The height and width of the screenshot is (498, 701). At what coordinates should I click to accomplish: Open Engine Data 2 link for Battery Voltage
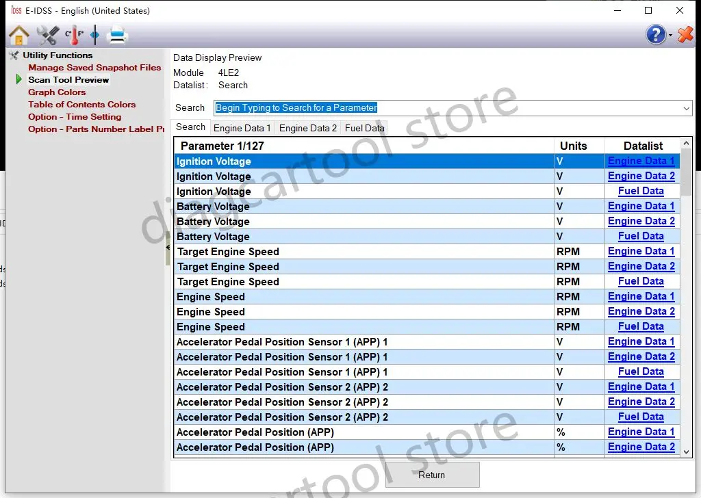641,221
